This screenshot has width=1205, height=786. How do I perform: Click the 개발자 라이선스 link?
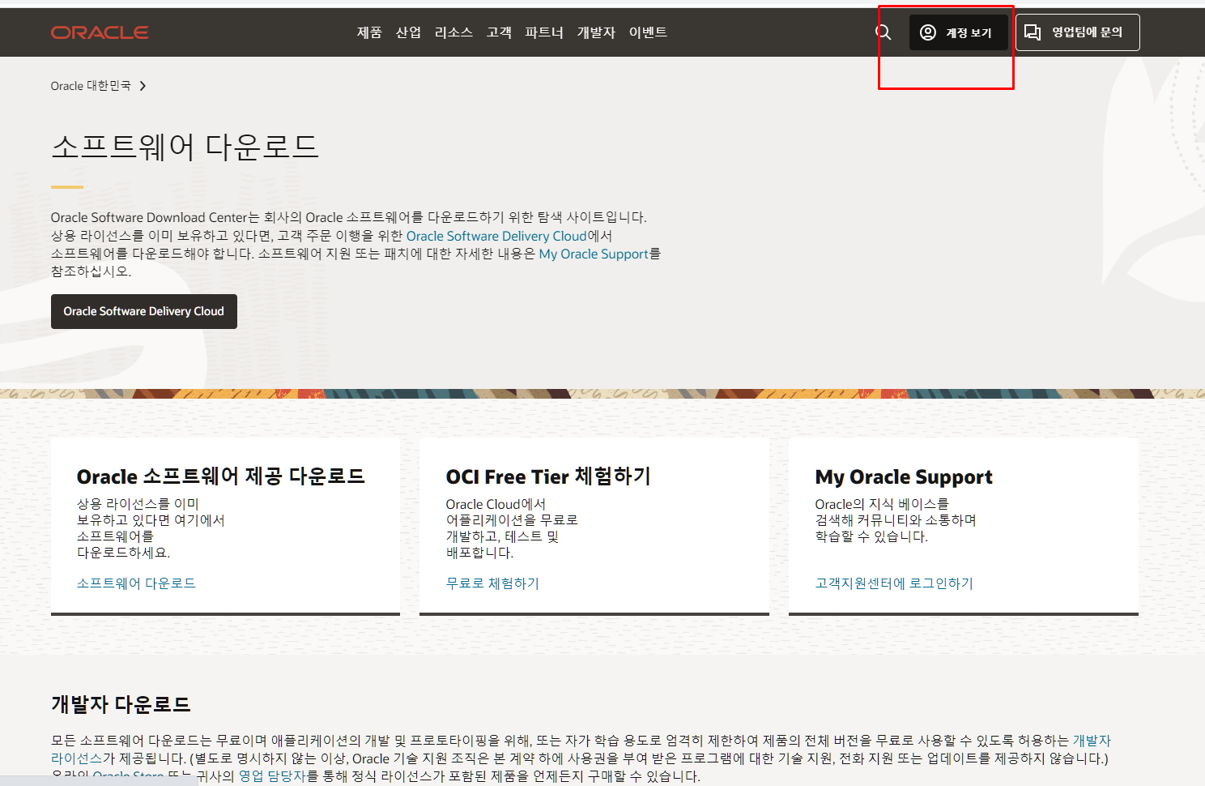click(1092, 741)
